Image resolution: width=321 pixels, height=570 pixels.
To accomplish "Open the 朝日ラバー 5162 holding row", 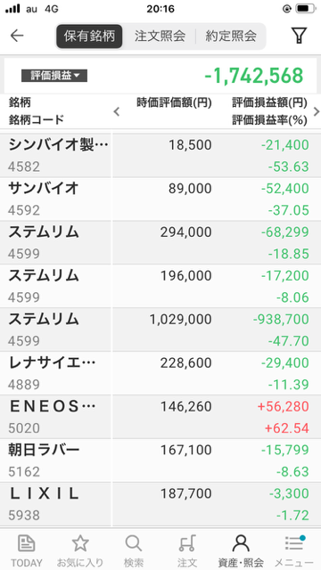I will 160,460.
